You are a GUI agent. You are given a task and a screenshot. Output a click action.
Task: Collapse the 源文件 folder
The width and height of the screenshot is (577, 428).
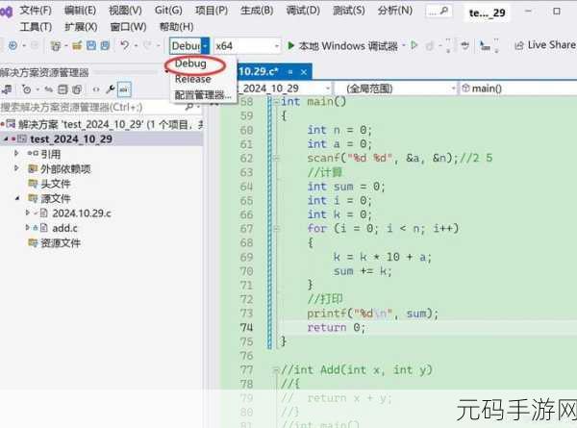pos(17,198)
